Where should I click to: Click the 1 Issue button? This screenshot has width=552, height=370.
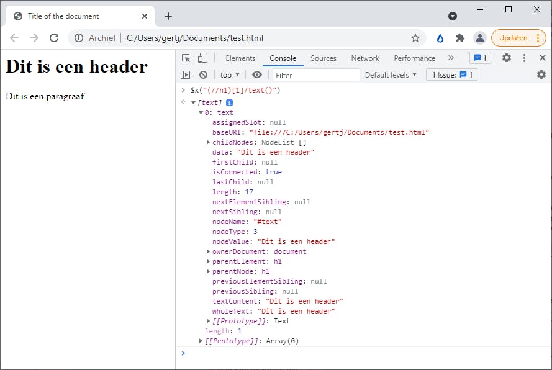point(451,75)
